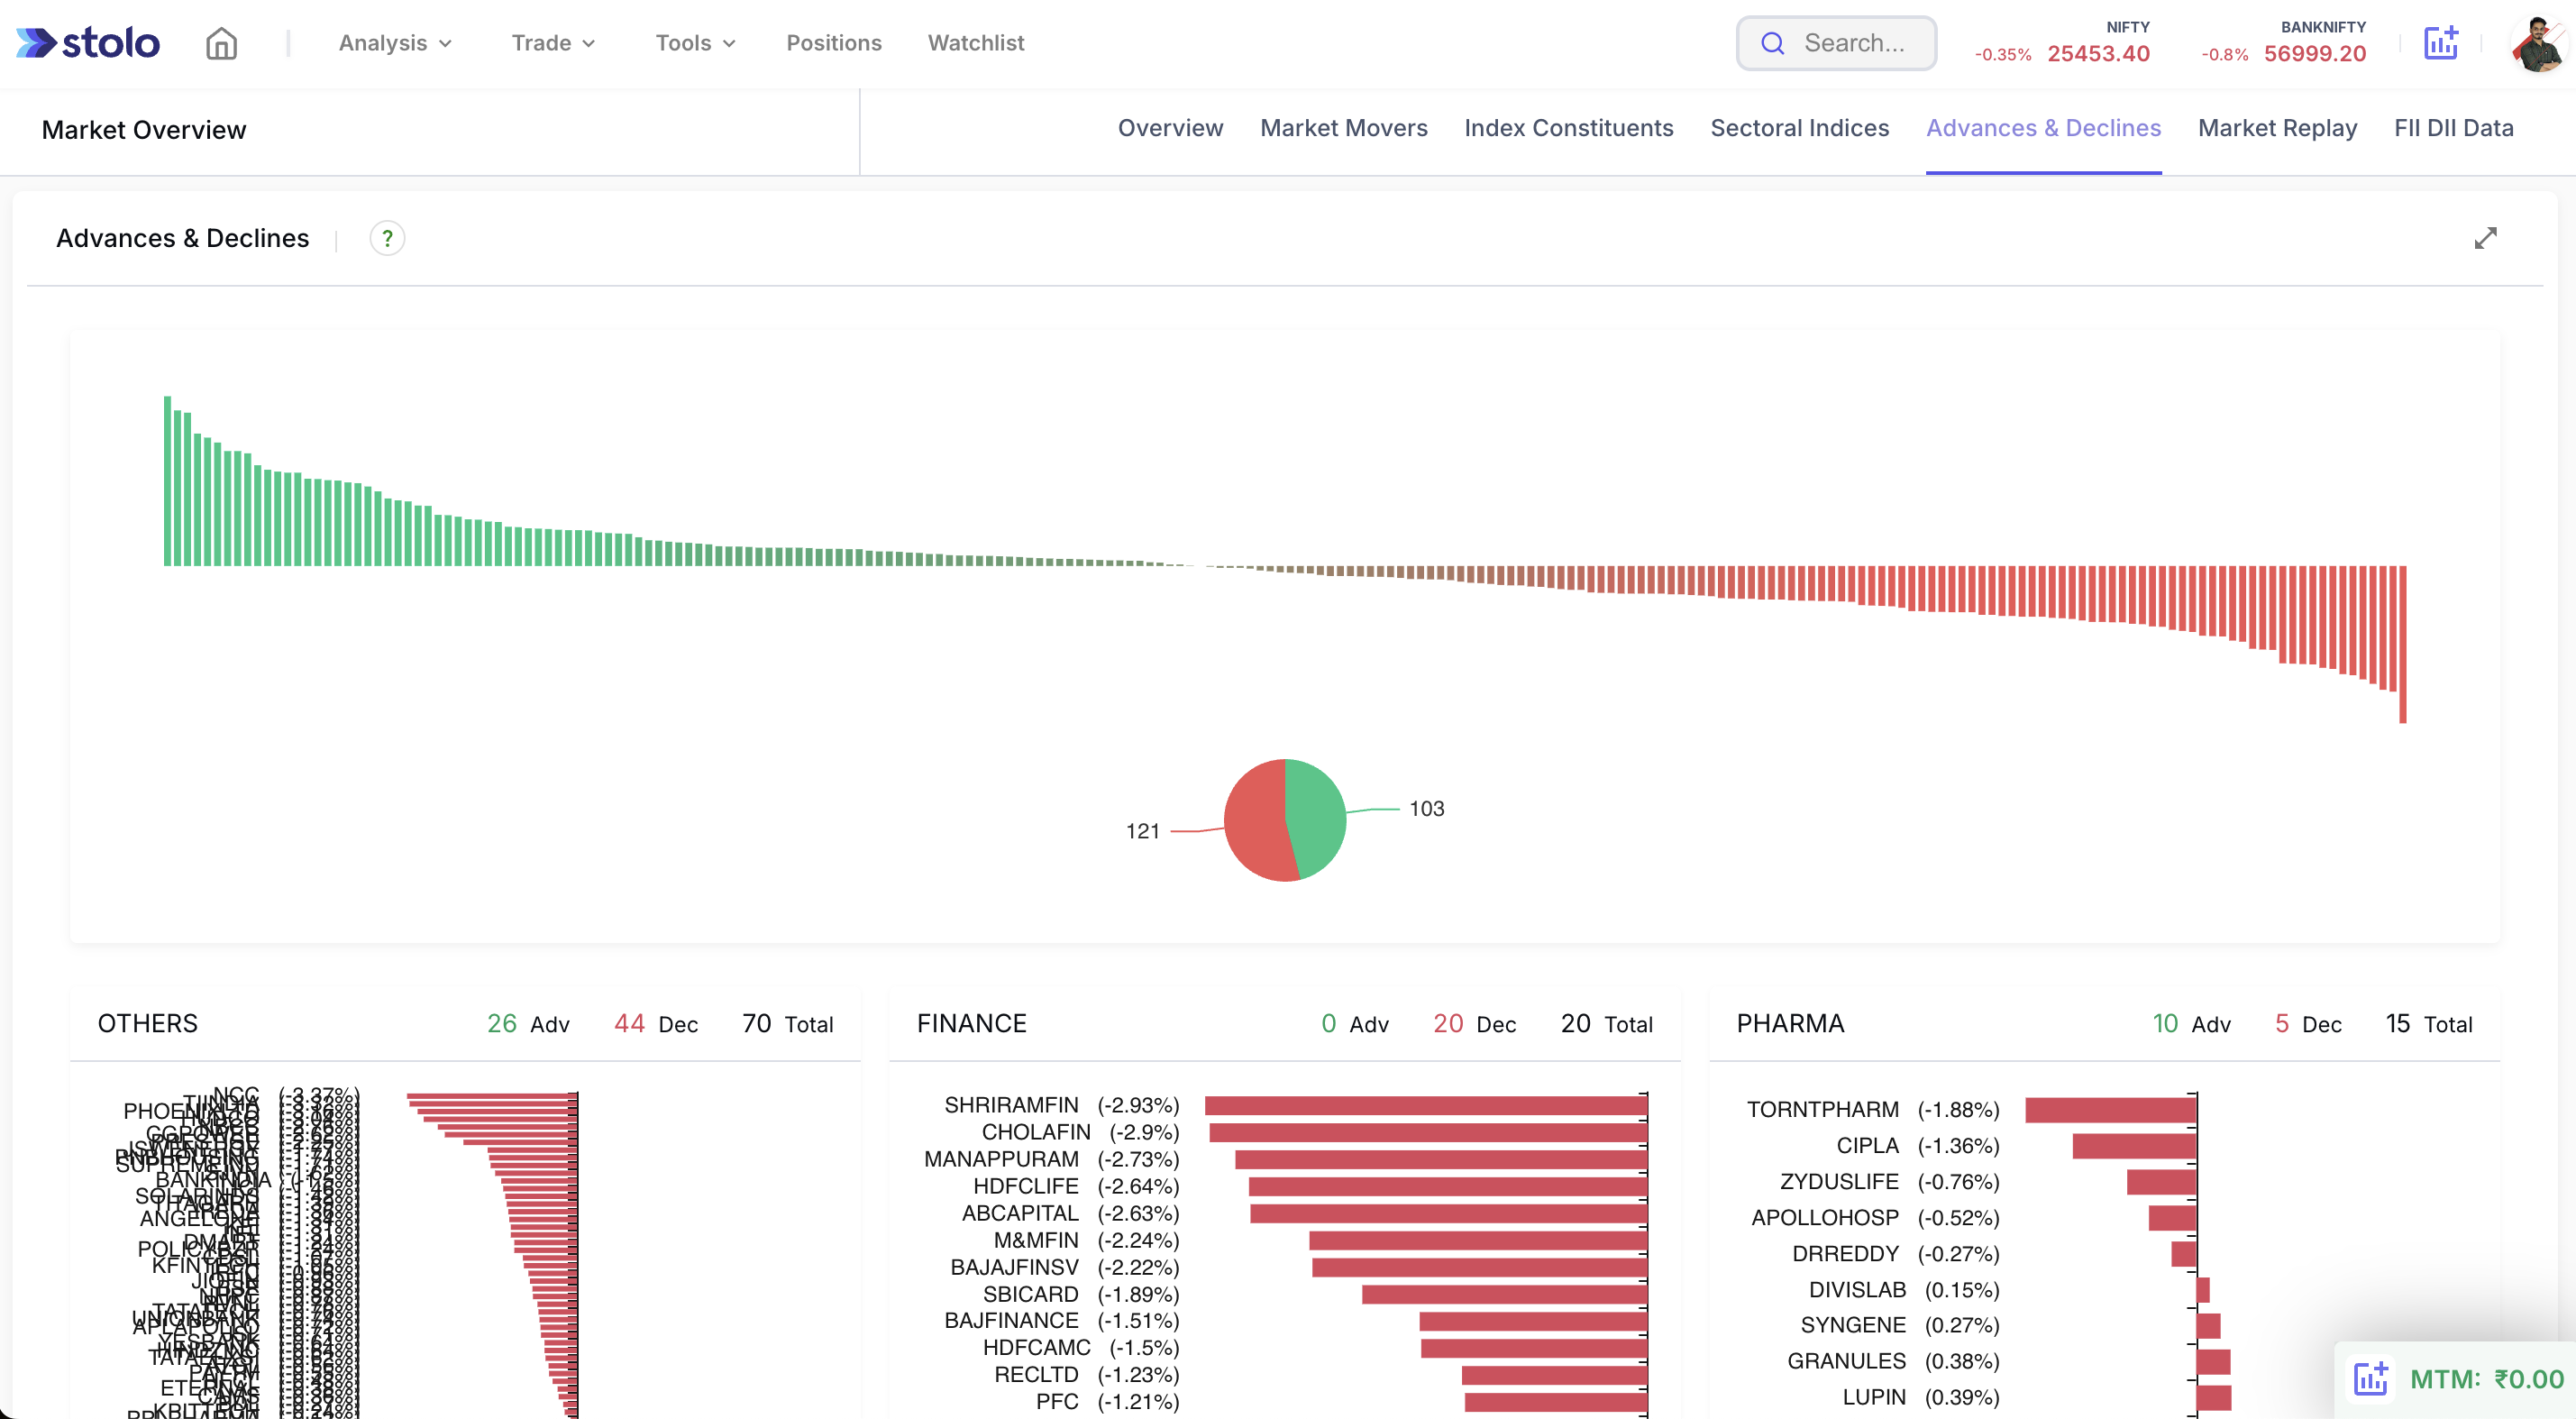Open the Positions page

(834, 43)
